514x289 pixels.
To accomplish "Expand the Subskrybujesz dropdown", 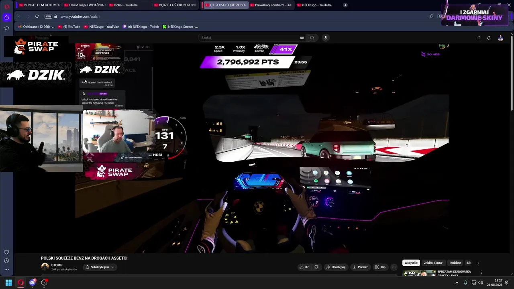I will tap(100, 267).
